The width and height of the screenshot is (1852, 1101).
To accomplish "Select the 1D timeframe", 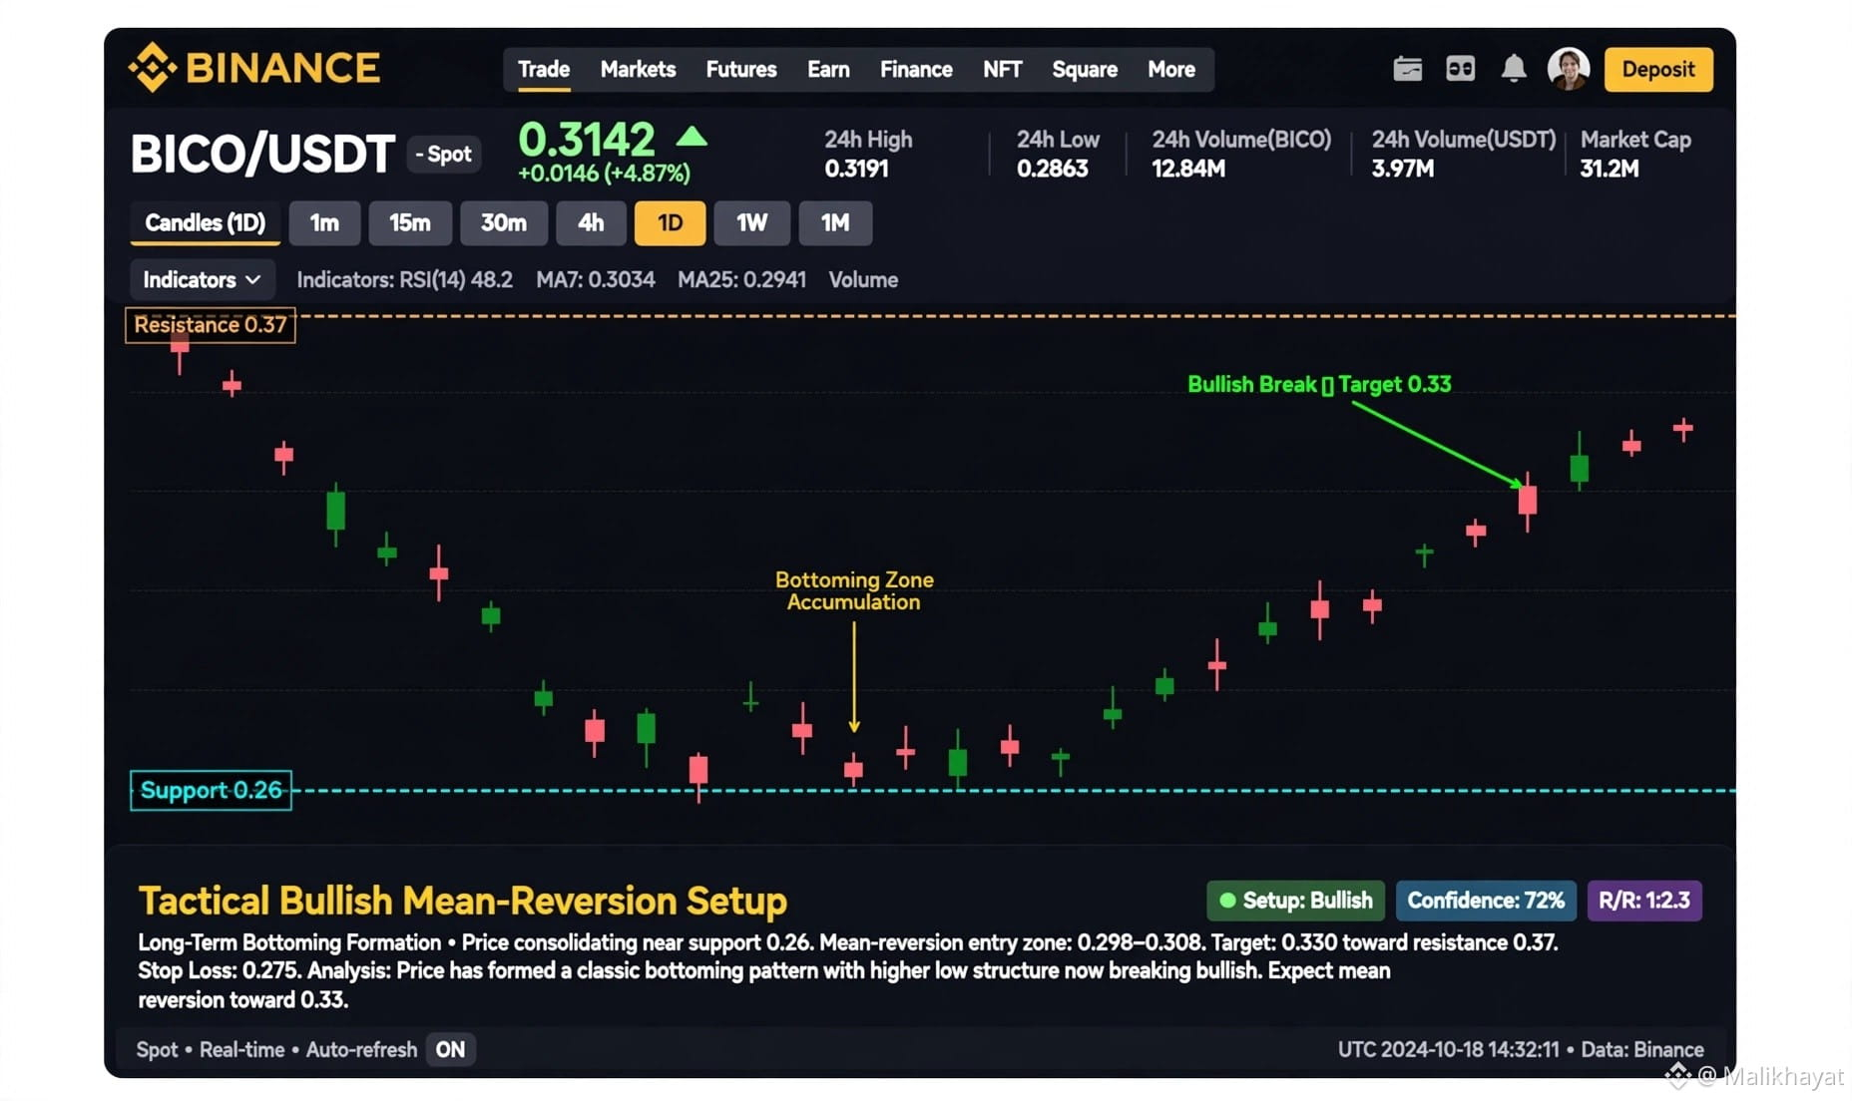I will pyautogui.click(x=670, y=222).
